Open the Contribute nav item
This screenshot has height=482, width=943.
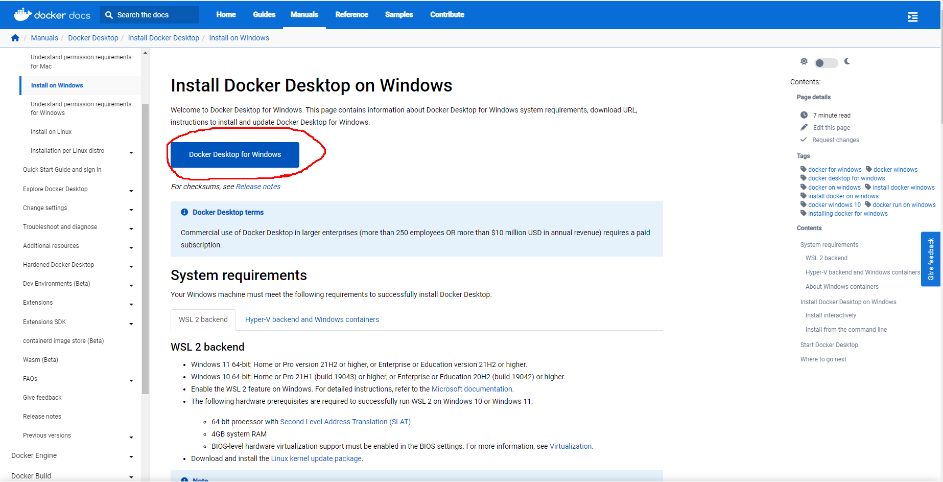(447, 14)
